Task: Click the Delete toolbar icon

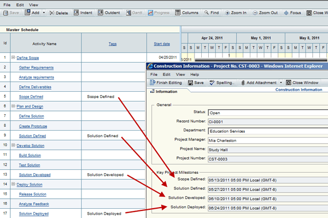Action: point(52,13)
